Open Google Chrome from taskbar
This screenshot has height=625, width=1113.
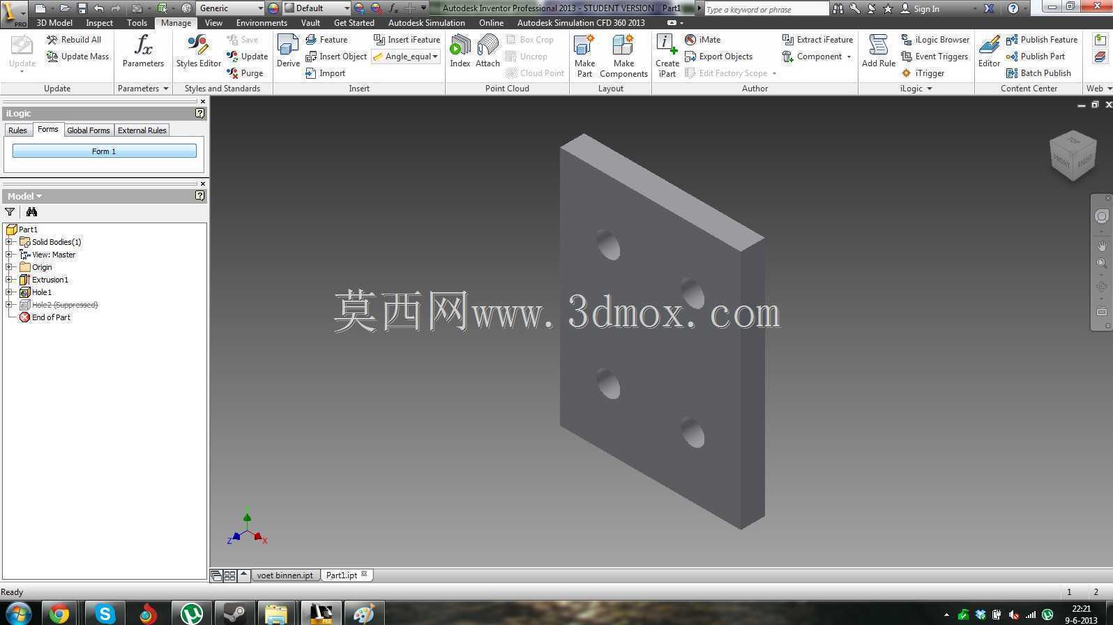(x=59, y=614)
